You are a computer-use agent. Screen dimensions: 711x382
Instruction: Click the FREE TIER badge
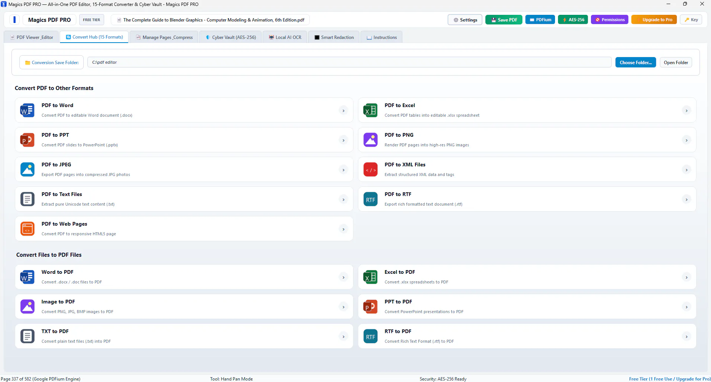coord(92,20)
